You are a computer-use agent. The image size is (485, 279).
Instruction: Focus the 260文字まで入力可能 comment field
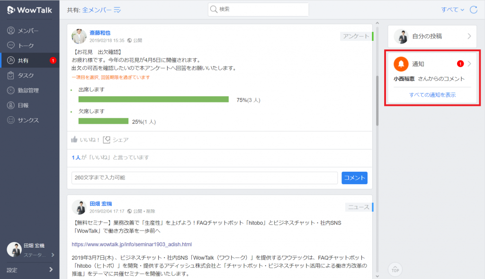coord(205,177)
